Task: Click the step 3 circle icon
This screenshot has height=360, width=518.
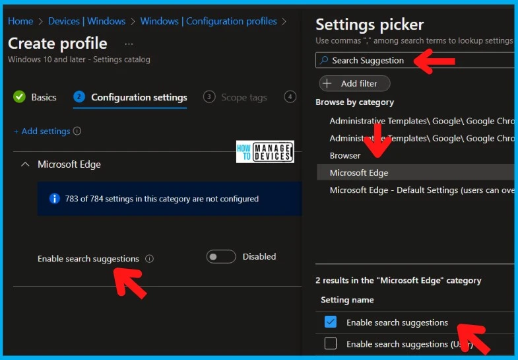Action: pyautogui.click(x=209, y=97)
